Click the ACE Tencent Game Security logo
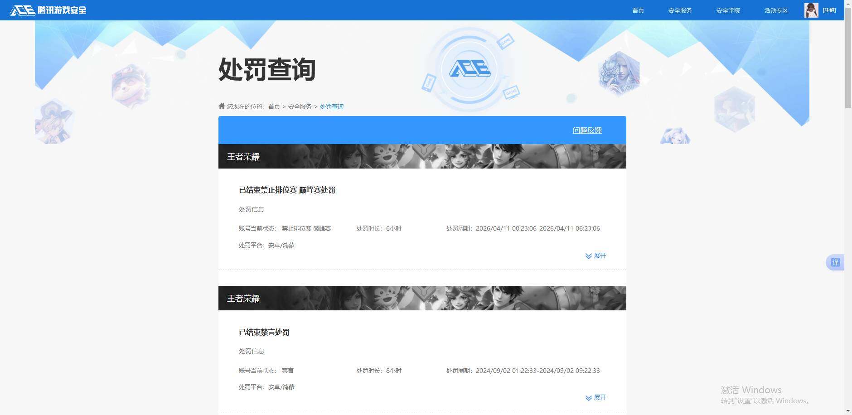 click(x=48, y=10)
